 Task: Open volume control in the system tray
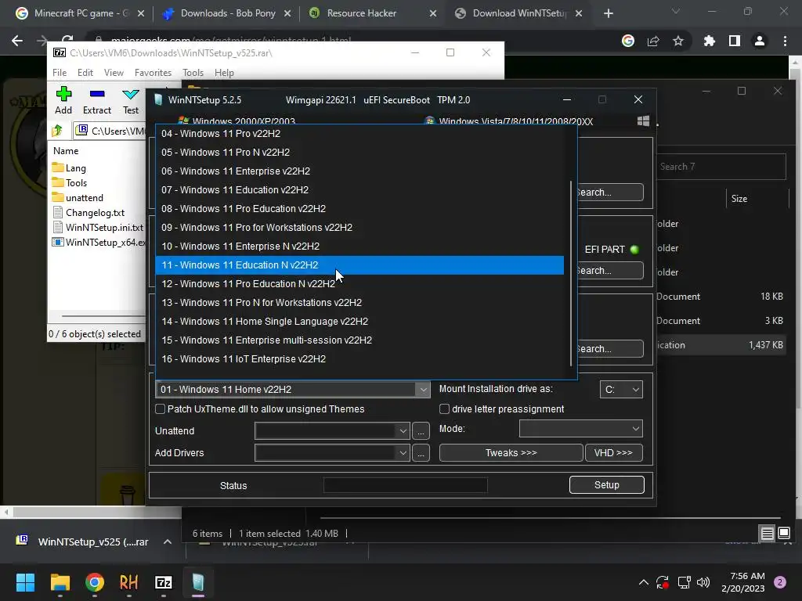[704, 582]
